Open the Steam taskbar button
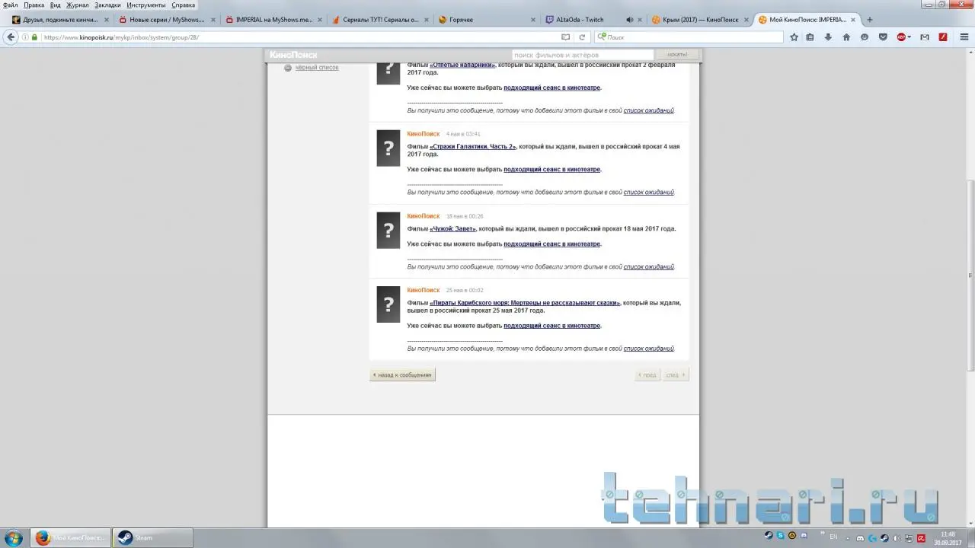Image resolution: width=975 pixels, height=548 pixels. (x=152, y=537)
